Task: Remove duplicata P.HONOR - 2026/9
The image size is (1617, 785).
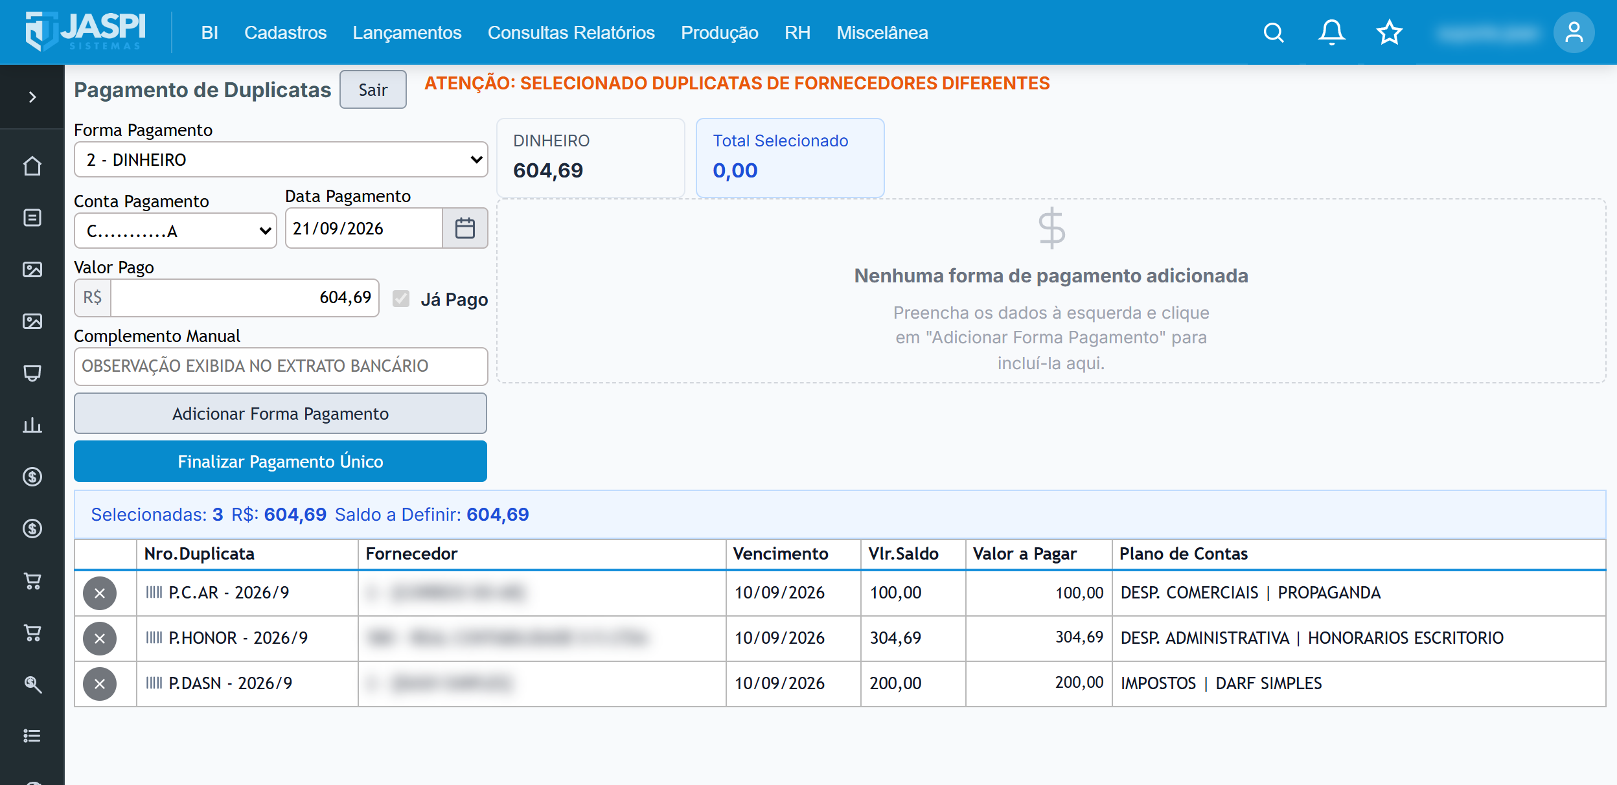Action: click(100, 639)
